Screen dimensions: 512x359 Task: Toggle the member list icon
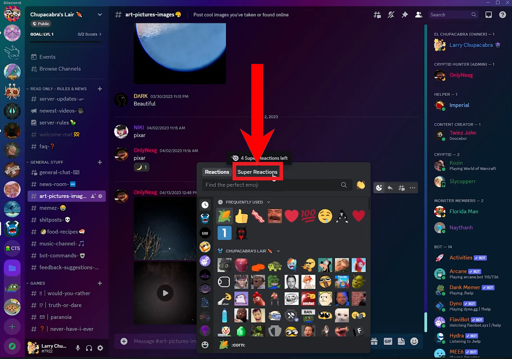click(419, 15)
